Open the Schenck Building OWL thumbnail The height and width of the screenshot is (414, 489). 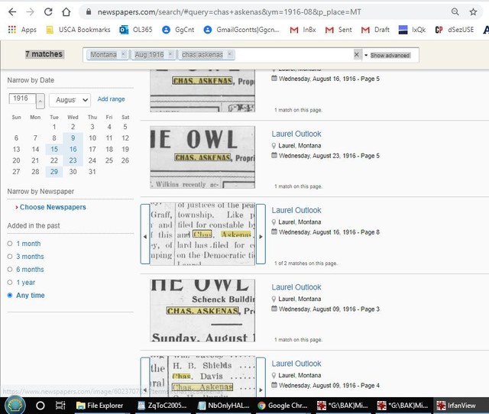(x=202, y=310)
